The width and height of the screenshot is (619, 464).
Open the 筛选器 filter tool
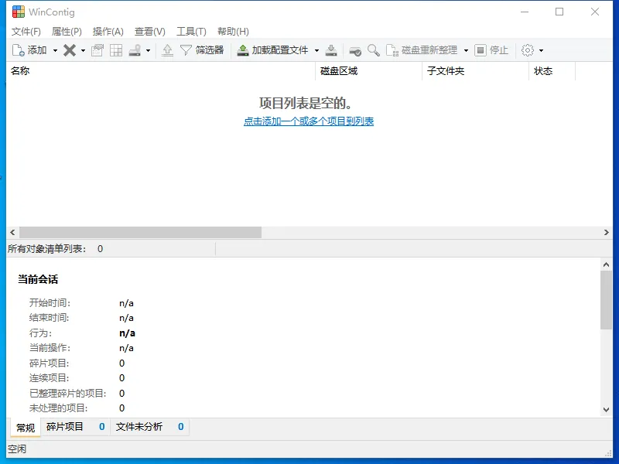201,49
